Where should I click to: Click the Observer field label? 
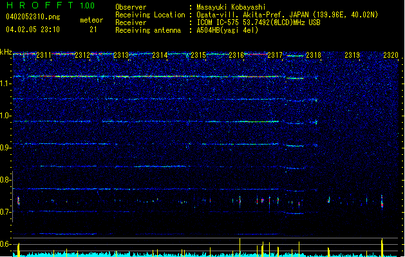tap(131, 7)
